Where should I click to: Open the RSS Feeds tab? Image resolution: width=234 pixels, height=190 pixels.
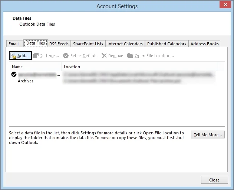click(59, 44)
